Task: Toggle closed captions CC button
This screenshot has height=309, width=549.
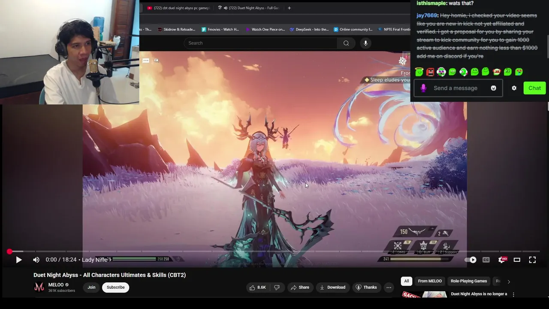Action: 486,260
